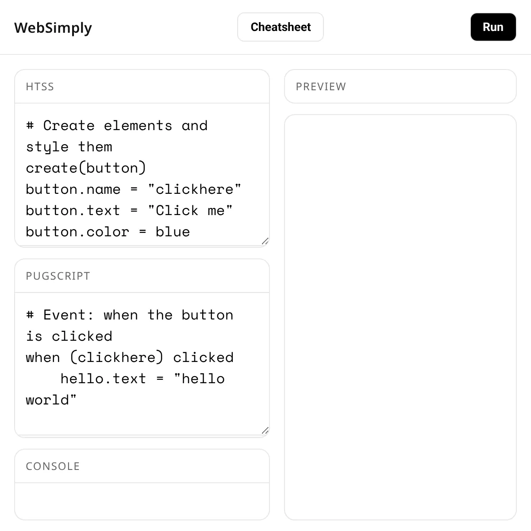Click the HTSS editor resize handle
The image size is (531, 531).
click(265, 241)
